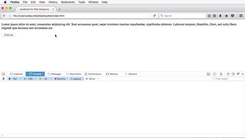Open the View menu
This screenshot has width=245, height=138.
click(x=42, y=2)
